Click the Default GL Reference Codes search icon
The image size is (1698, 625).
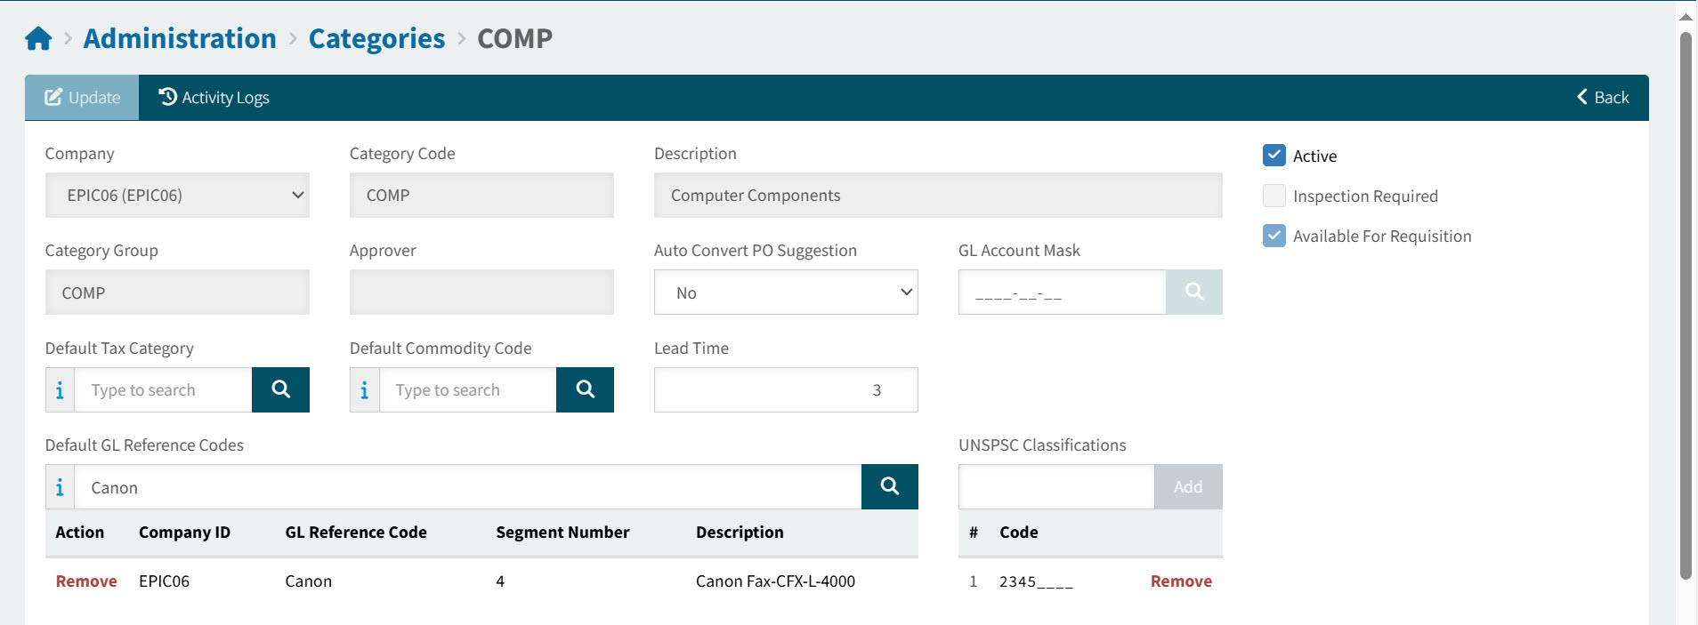[x=889, y=486]
